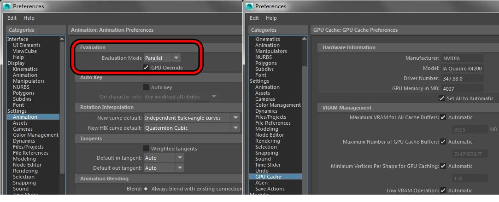The image size is (499, 202).
Task: Select Rendering category in right window
Action: point(268,141)
